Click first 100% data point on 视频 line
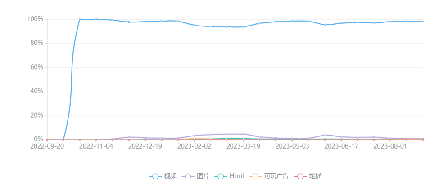 pos(80,19)
